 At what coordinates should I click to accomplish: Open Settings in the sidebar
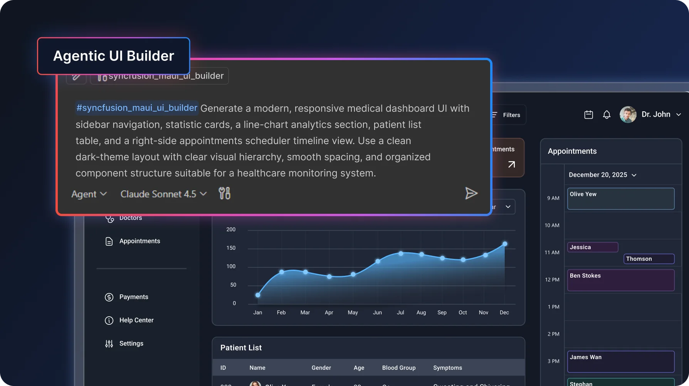tap(124, 344)
